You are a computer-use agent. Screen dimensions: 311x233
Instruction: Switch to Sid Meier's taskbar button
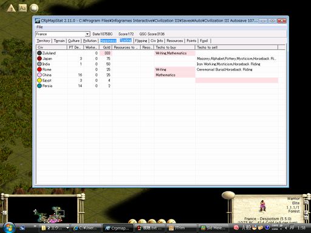tap(213, 228)
